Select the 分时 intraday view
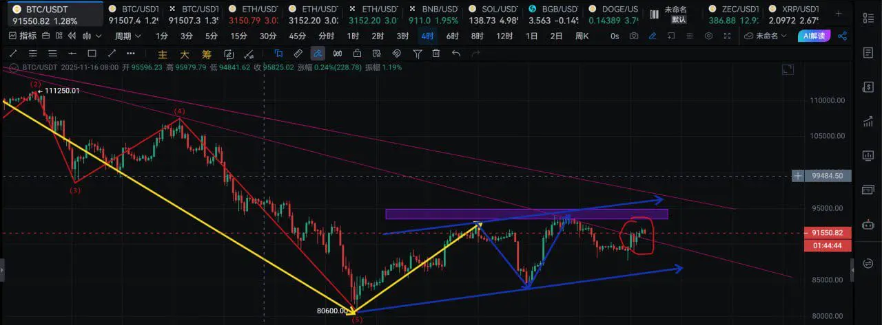This screenshot has width=882, height=325. coord(326,36)
